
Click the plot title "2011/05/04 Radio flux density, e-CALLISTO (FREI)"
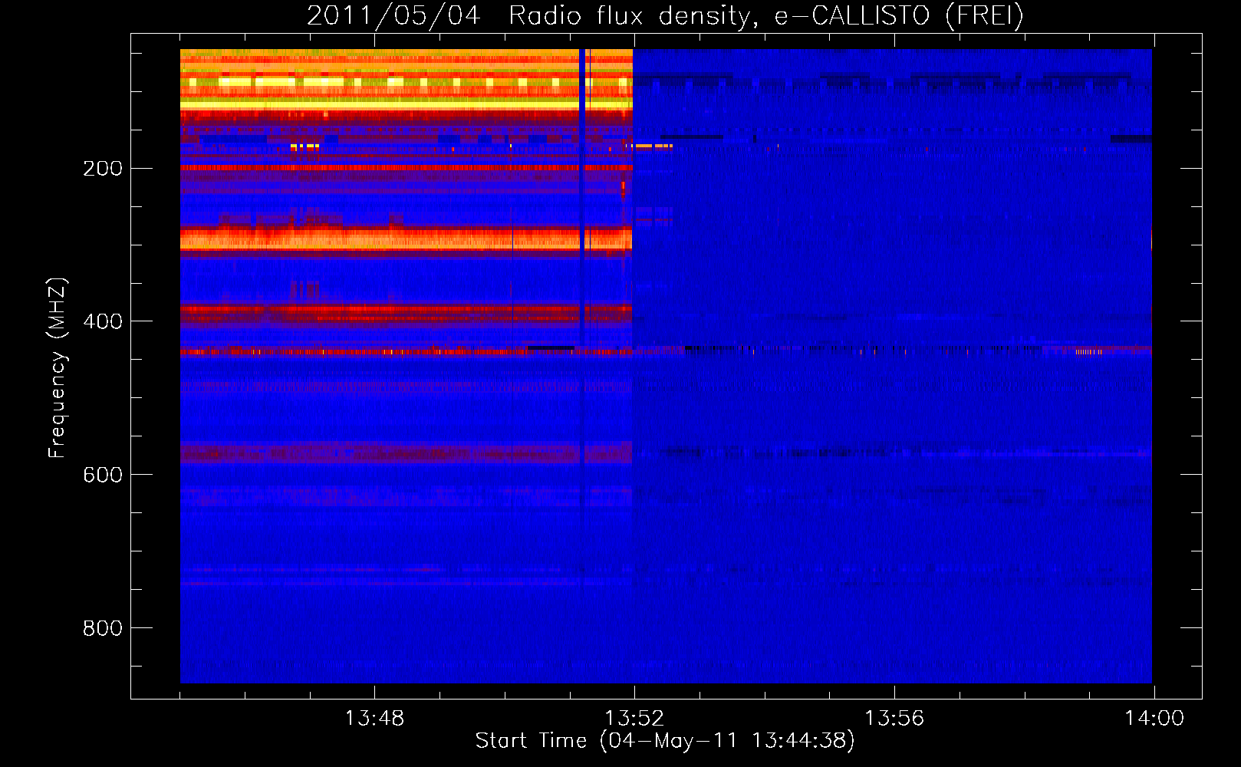(x=665, y=16)
